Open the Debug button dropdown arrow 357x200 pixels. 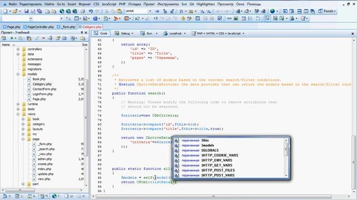(132, 33)
